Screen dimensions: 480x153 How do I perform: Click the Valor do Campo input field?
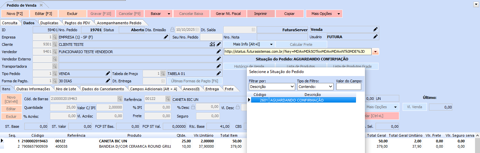pyautogui.click(x=349, y=87)
